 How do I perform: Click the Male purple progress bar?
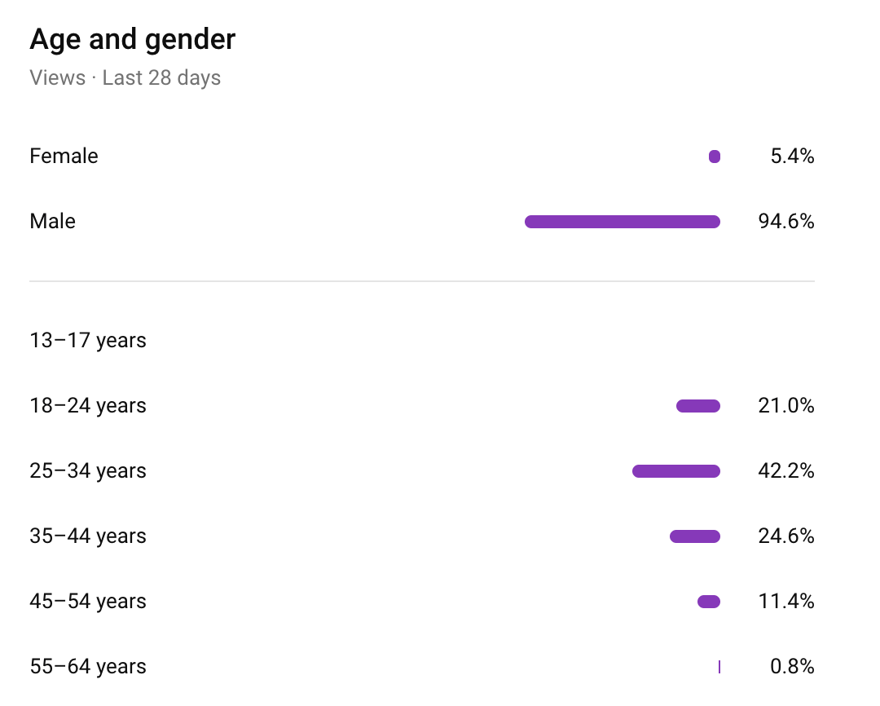click(623, 222)
